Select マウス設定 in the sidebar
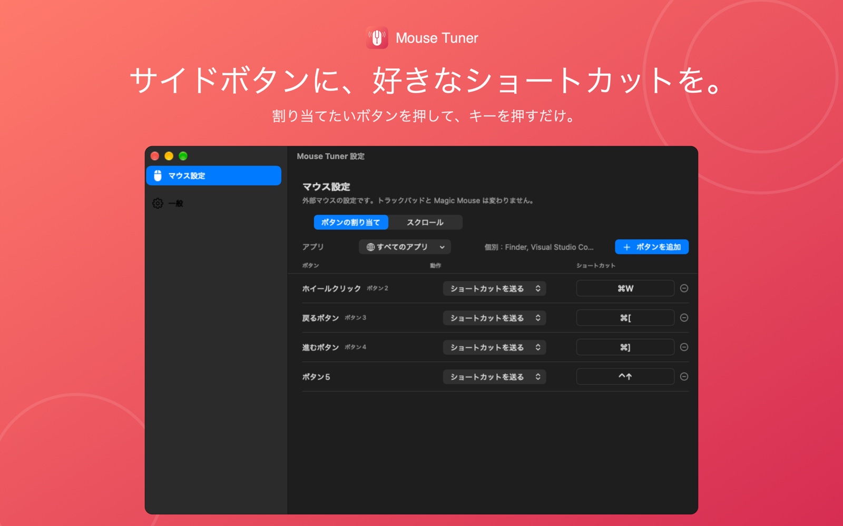 [x=213, y=176]
